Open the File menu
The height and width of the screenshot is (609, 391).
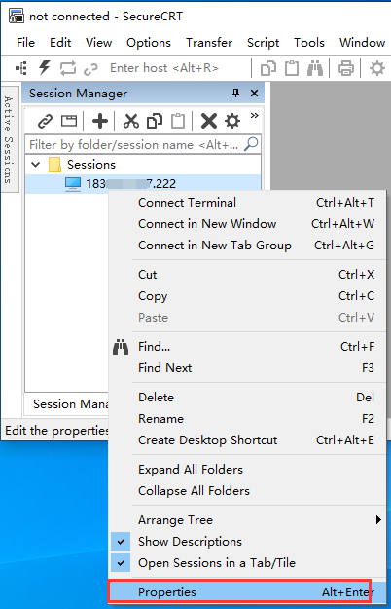25,42
